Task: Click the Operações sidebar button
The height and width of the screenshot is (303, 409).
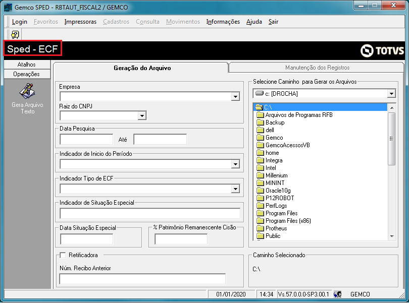Action: (27, 74)
